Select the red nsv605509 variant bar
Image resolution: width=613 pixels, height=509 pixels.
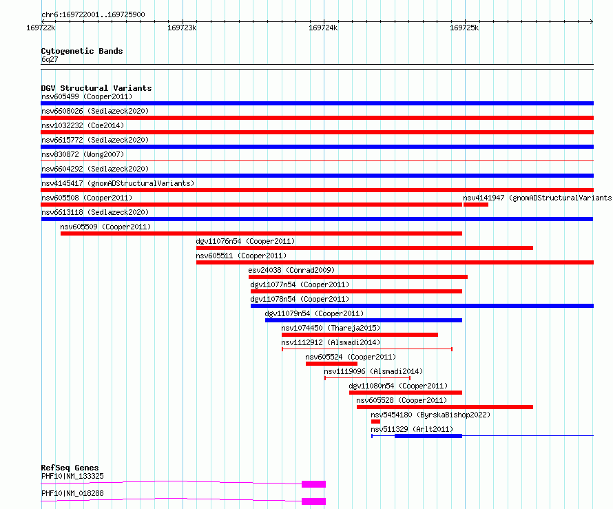coord(261,233)
